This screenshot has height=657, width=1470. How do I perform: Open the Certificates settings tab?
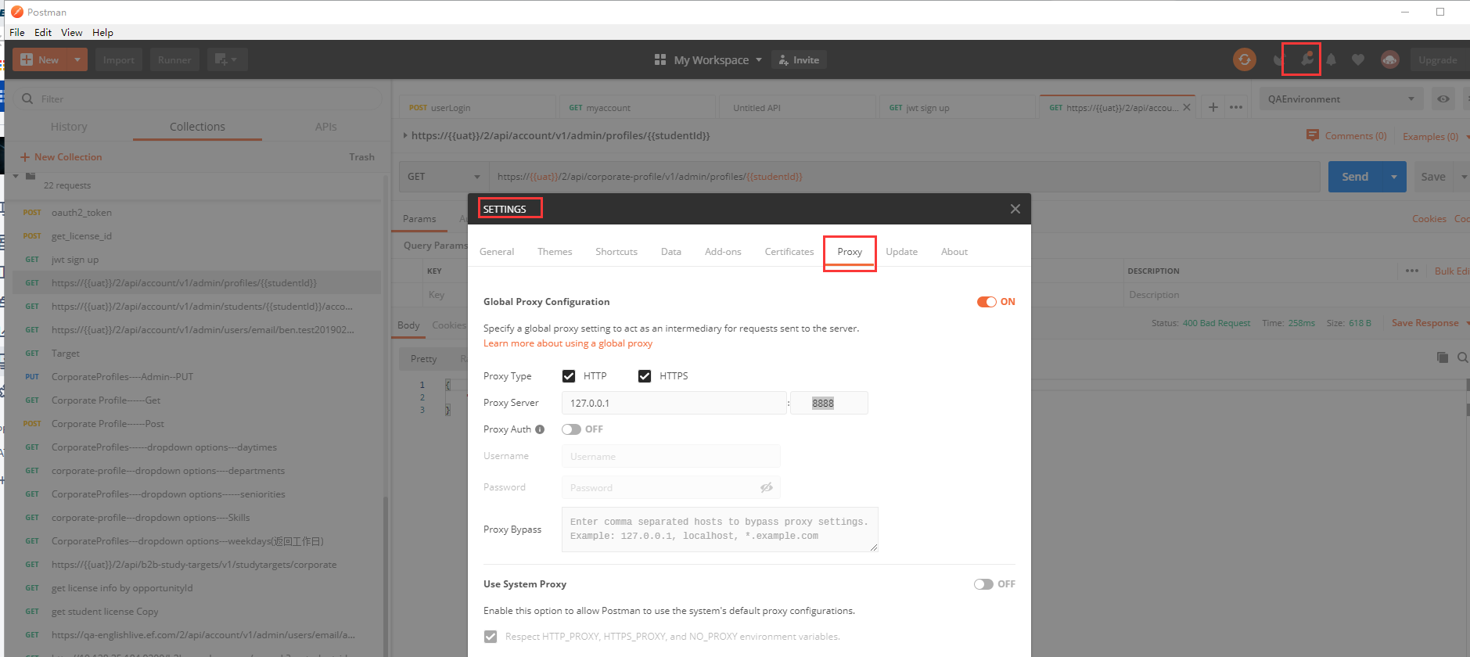click(x=789, y=252)
